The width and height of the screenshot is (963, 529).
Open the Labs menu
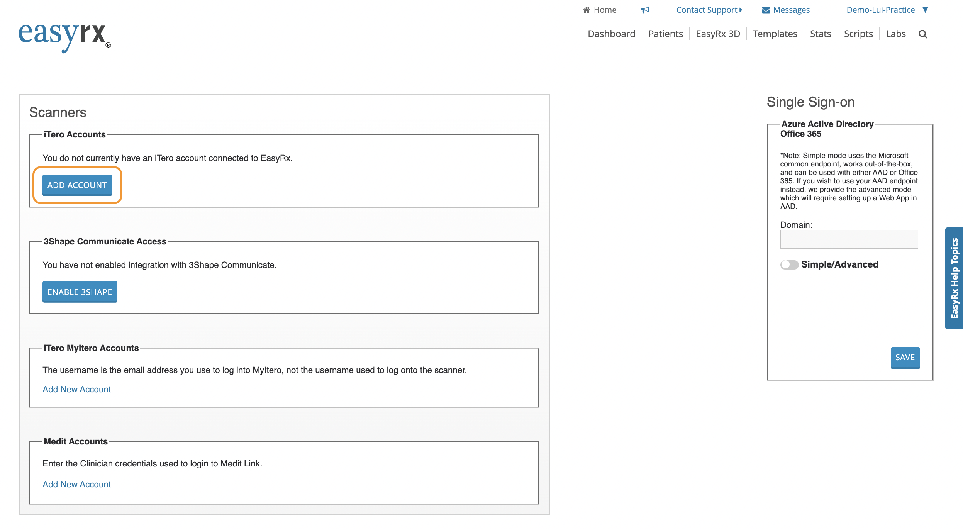tap(896, 34)
